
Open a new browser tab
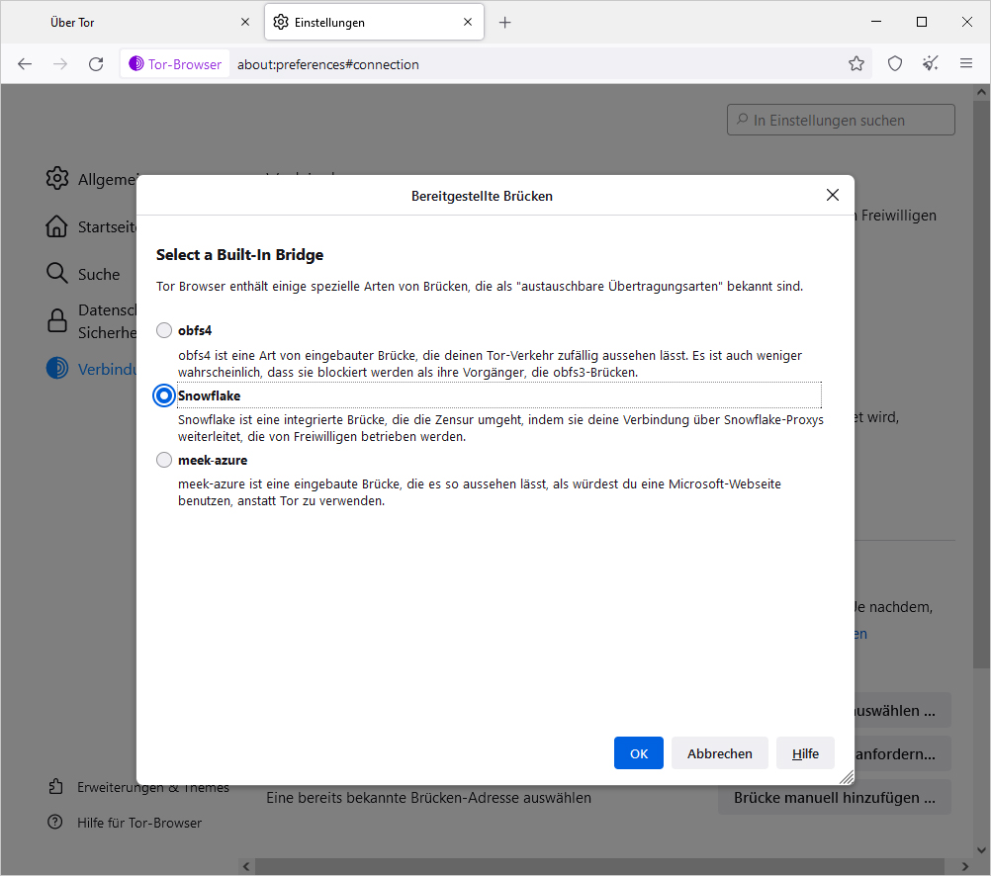504,23
